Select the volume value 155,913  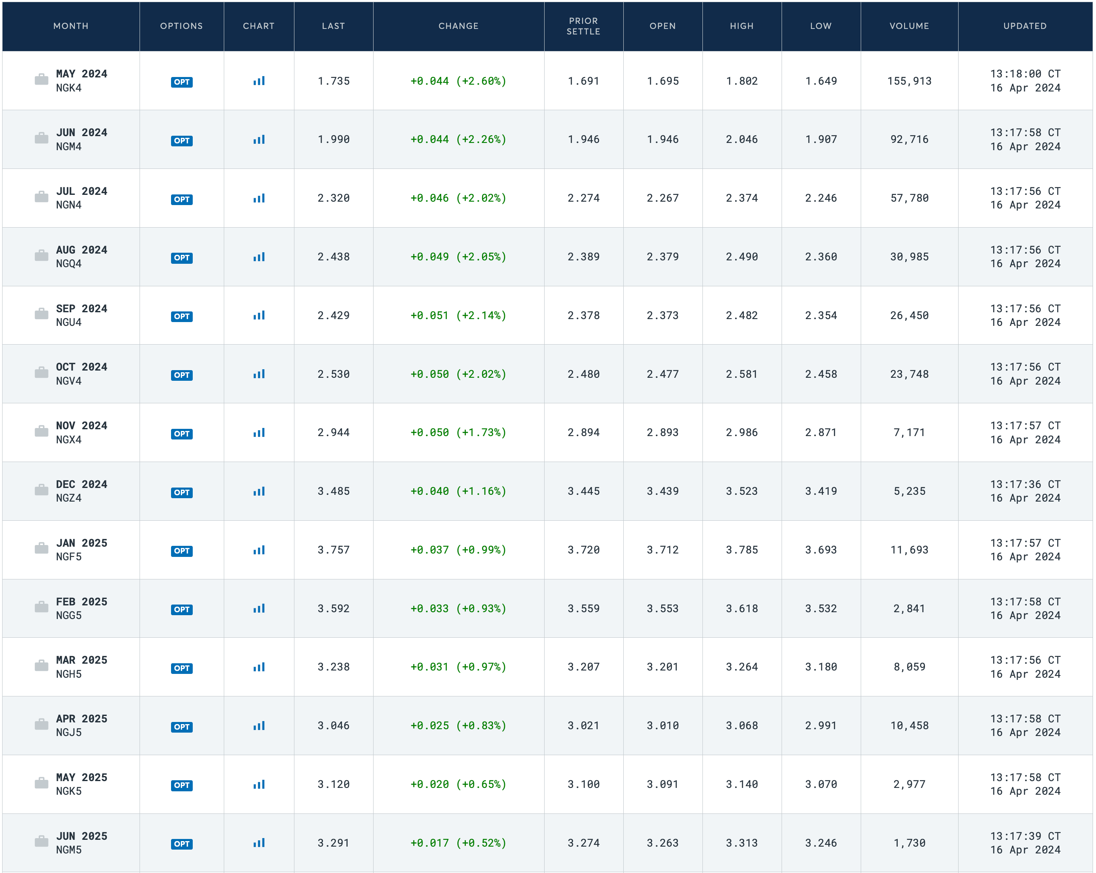pyautogui.click(x=910, y=81)
